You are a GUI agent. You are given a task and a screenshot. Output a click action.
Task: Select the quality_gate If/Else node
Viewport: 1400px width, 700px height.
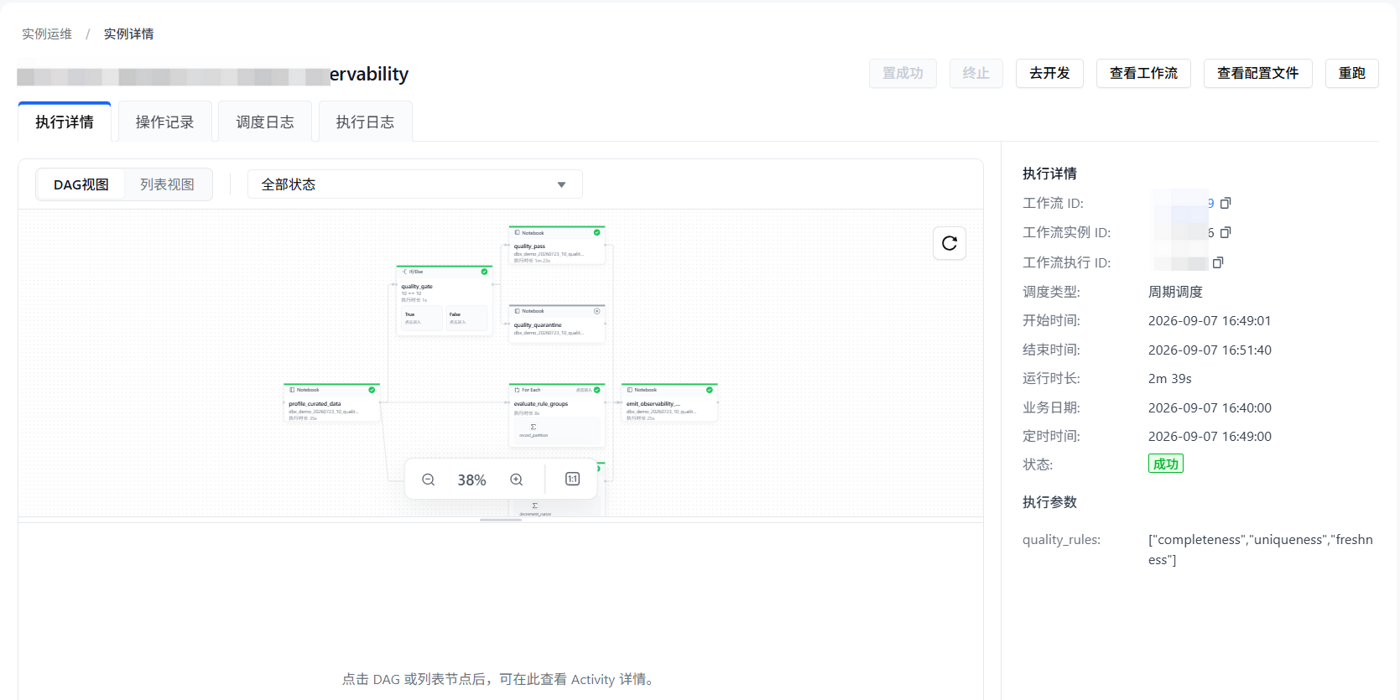click(x=445, y=301)
